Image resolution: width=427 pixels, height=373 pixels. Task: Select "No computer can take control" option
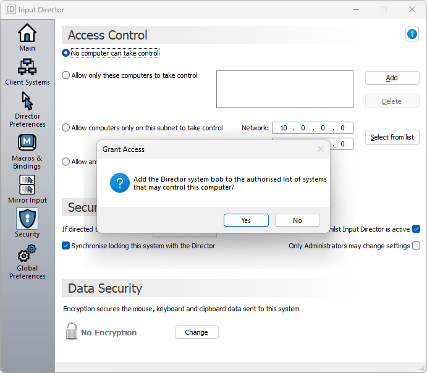tap(66, 53)
